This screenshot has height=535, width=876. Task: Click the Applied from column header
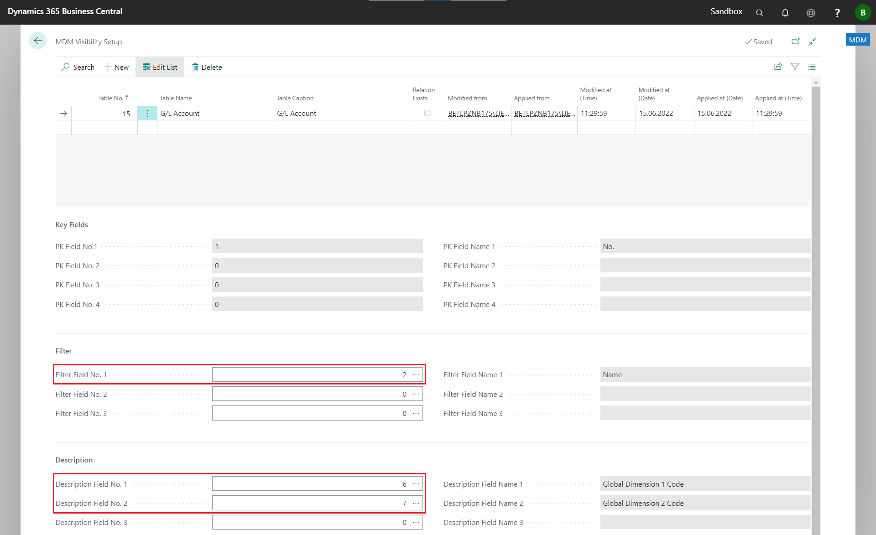pos(532,98)
